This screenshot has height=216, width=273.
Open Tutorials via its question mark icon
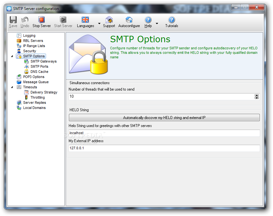(x=172, y=20)
